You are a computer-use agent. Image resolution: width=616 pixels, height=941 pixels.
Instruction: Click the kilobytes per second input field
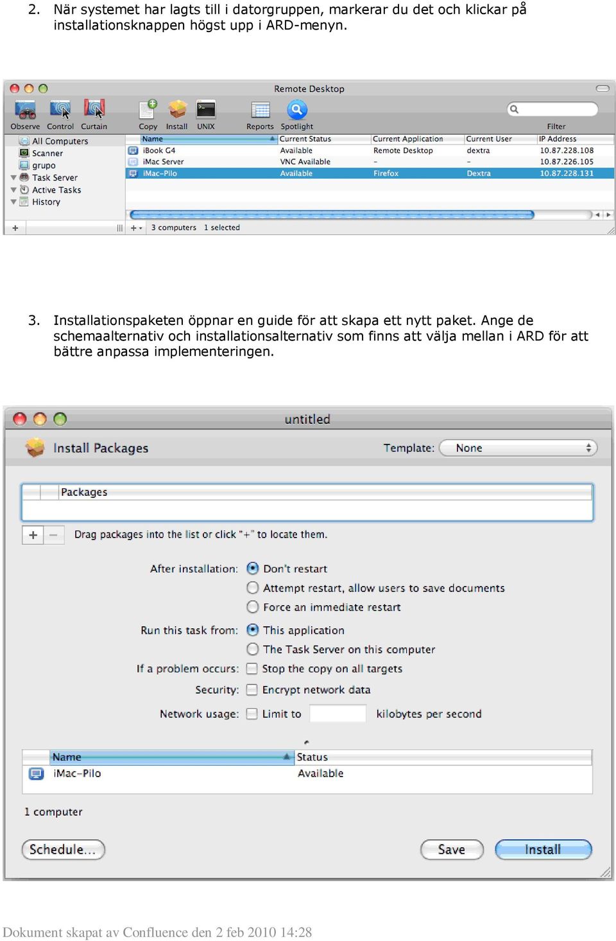pyautogui.click(x=338, y=714)
